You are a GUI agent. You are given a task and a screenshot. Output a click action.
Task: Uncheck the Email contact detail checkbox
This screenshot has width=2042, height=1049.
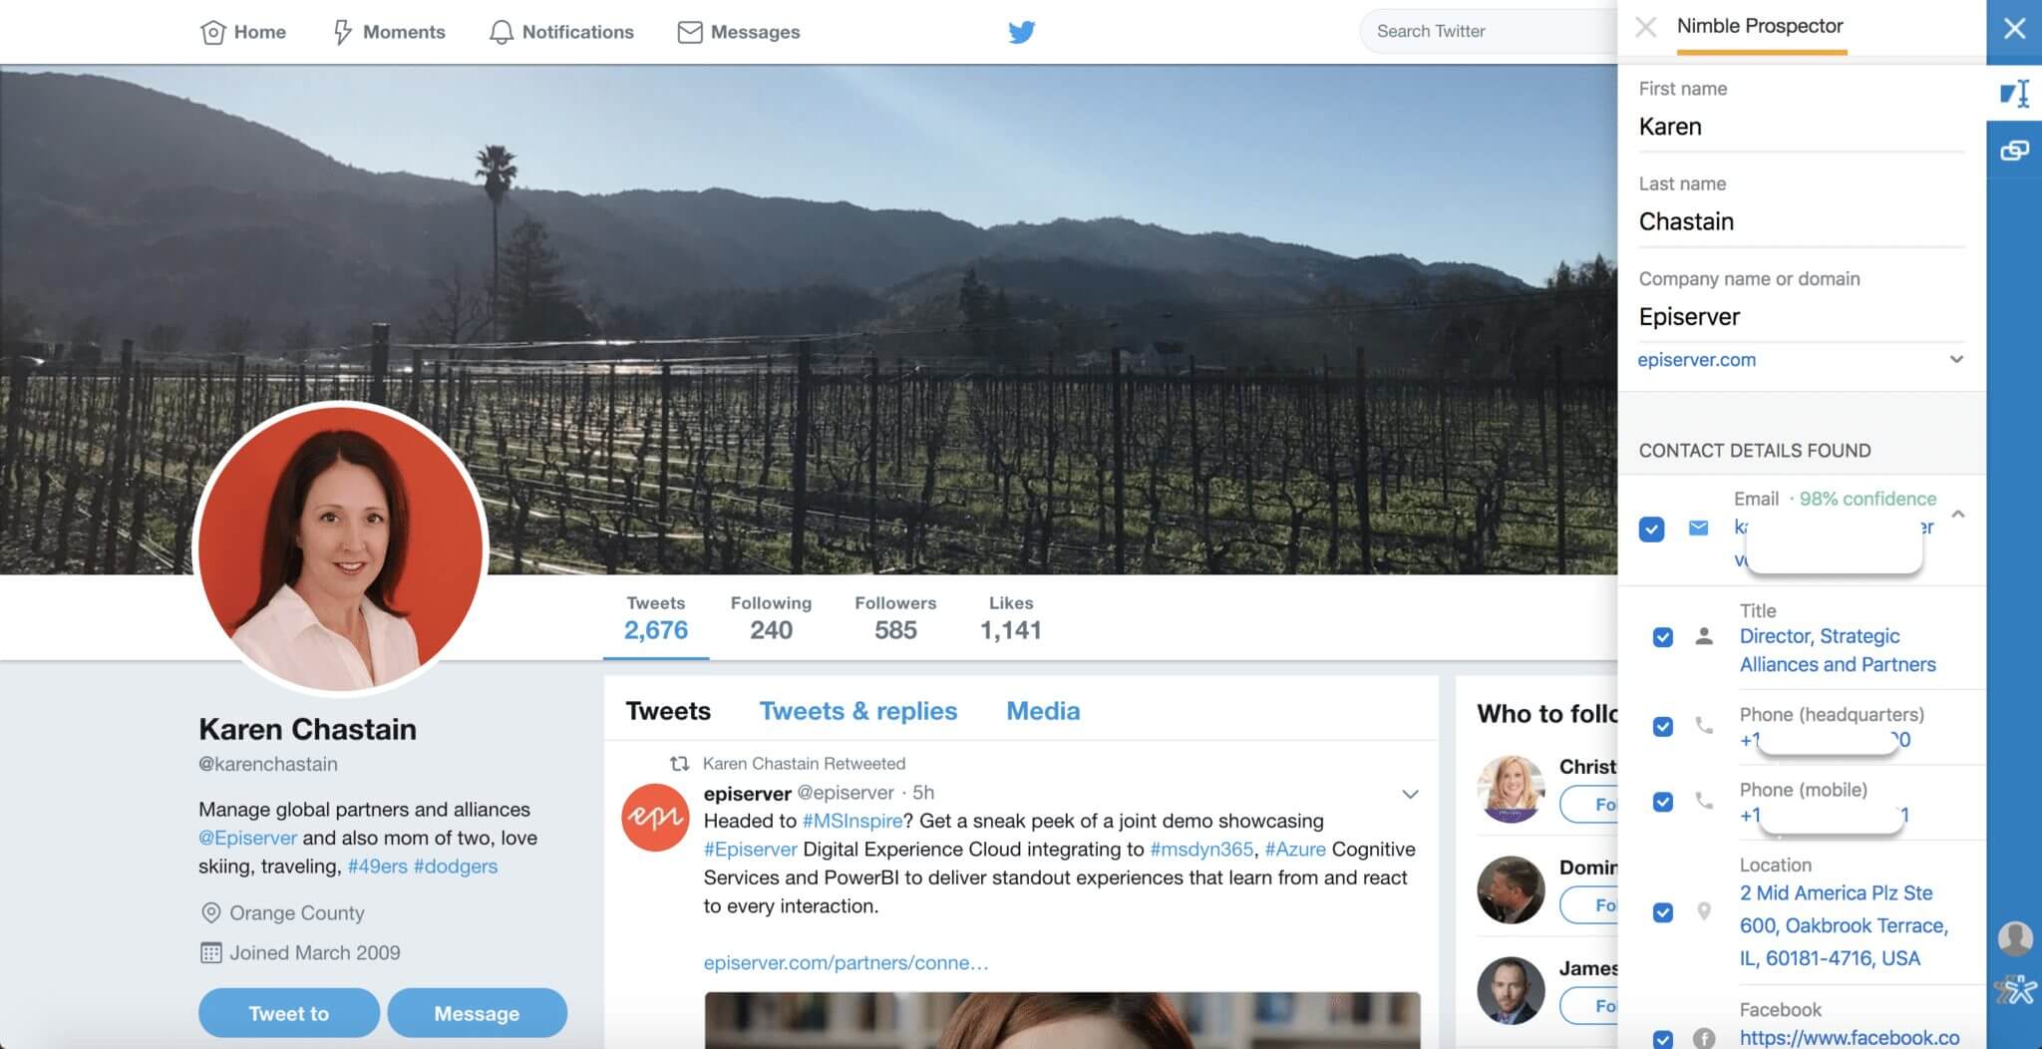pyautogui.click(x=1651, y=528)
